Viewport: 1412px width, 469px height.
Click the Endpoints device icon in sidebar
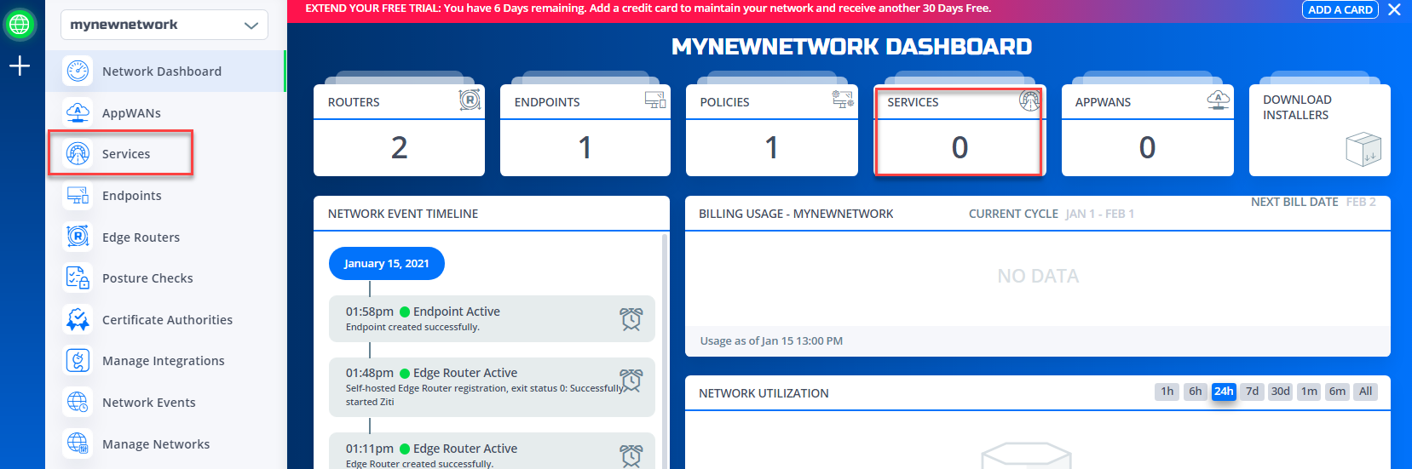coord(78,196)
